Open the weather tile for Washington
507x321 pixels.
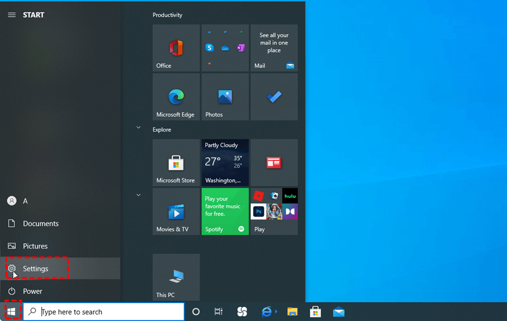(225, 163)
